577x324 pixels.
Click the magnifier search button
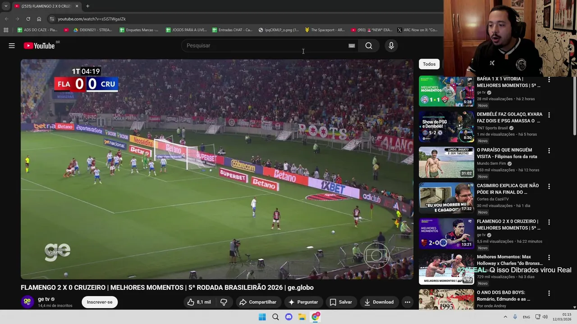[x=369, y=45]
